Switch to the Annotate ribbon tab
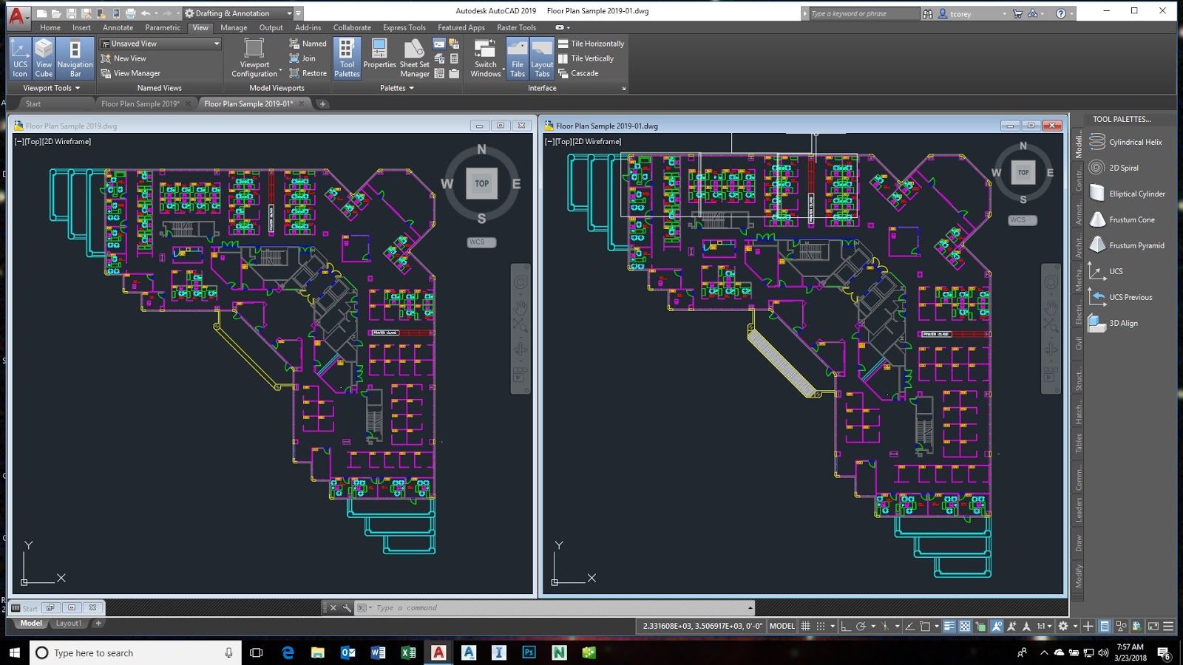This screenshot has height=665, width=1183. pos(118,27)
